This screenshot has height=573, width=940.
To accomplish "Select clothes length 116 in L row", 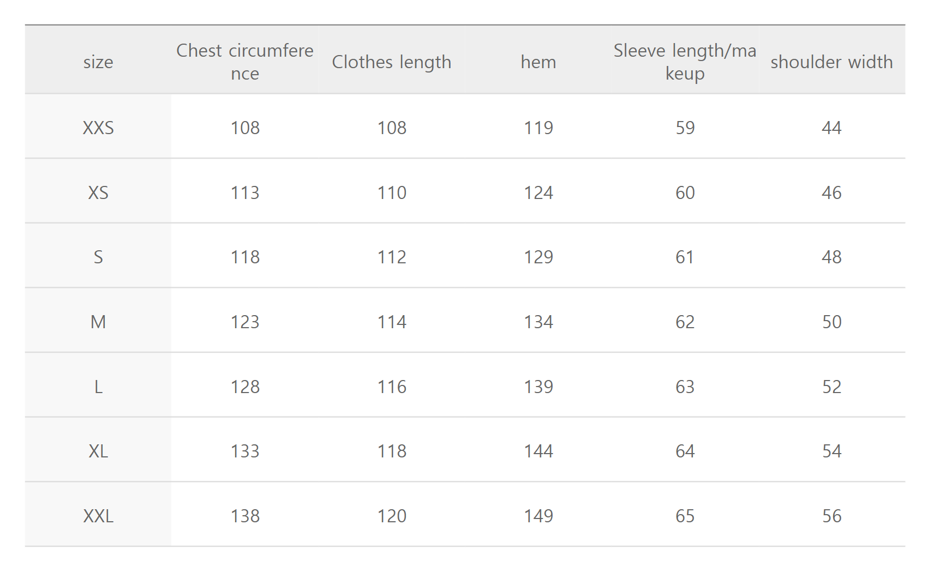I will click(392, 387).
